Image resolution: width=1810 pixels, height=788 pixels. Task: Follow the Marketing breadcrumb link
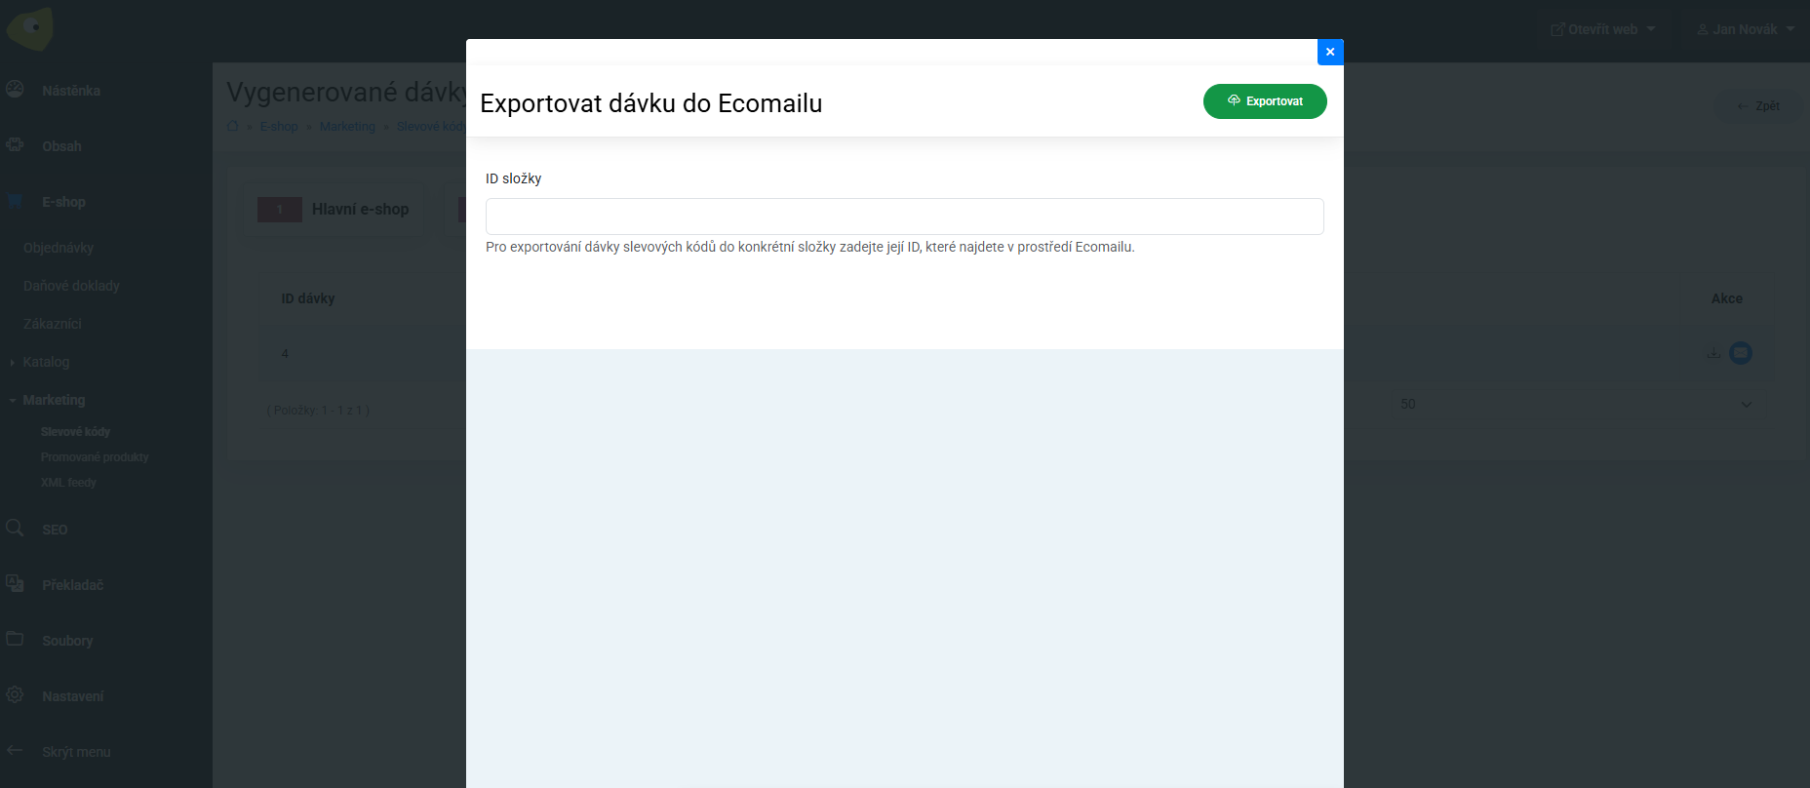[347, 127]
